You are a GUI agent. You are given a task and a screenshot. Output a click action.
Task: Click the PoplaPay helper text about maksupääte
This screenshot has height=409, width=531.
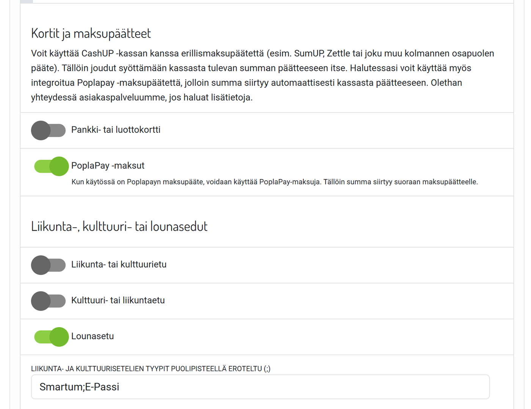pos(275,182)
